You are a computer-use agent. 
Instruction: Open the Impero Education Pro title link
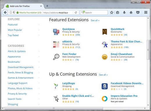pyautogui.click(x=124, y=96)
